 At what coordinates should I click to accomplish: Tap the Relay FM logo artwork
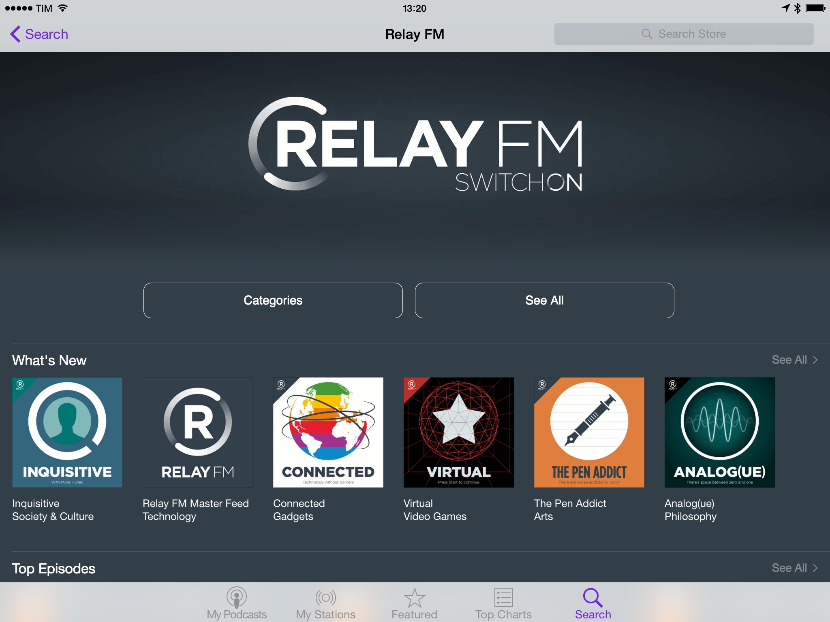coord(415,150)
